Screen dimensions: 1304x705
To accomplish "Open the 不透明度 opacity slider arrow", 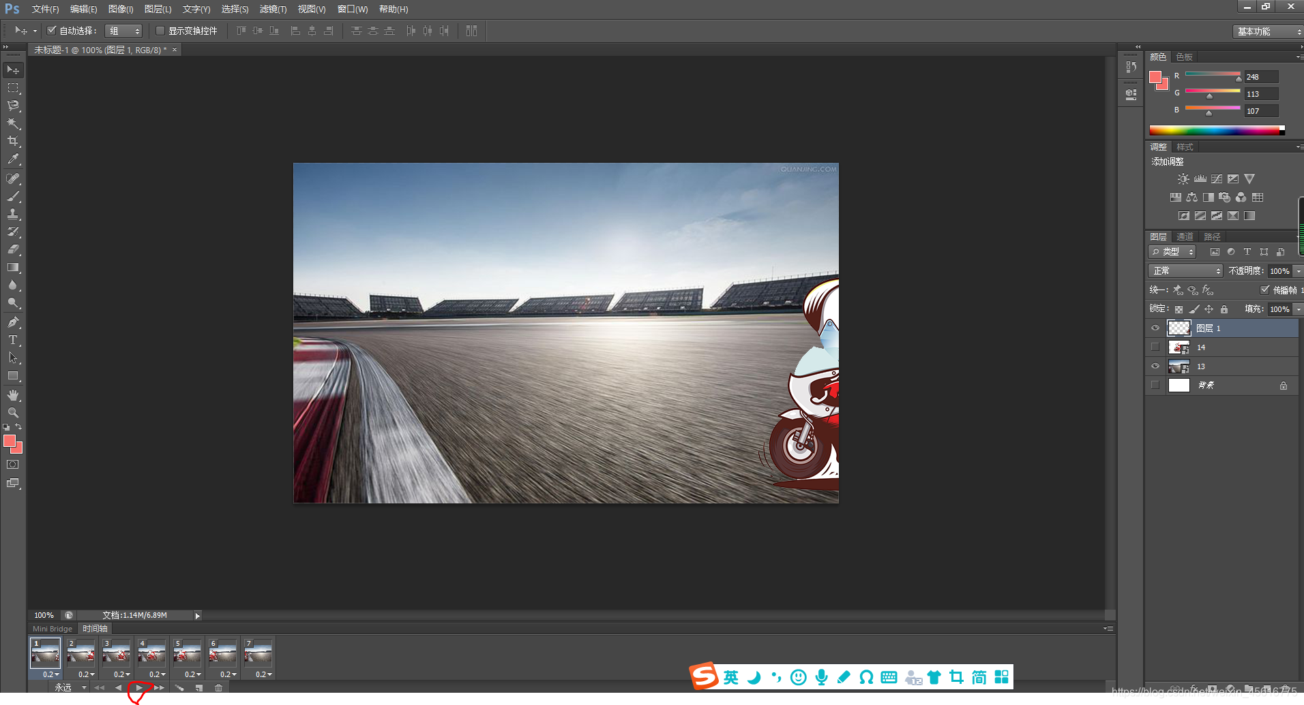I will (1299, 271).
